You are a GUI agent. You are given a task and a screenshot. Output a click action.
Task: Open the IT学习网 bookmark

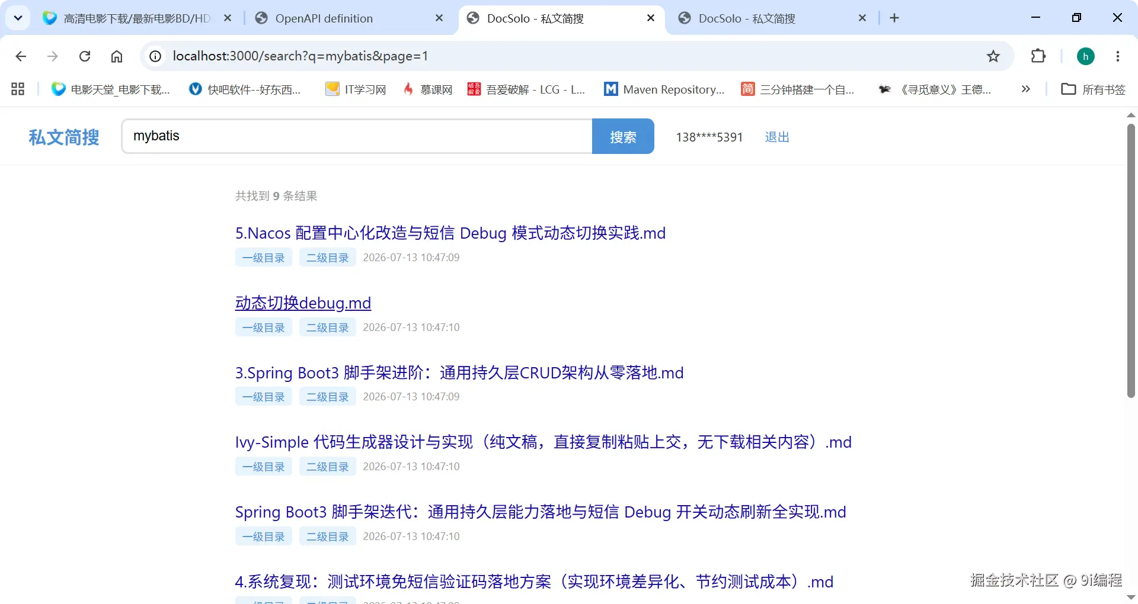coord(356,89)
